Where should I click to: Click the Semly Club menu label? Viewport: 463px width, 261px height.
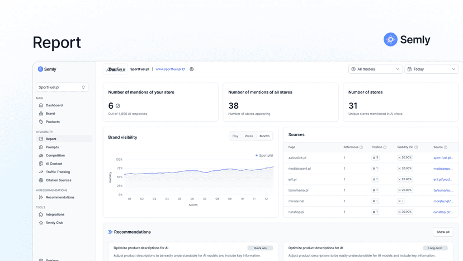(x=54, y=223)
